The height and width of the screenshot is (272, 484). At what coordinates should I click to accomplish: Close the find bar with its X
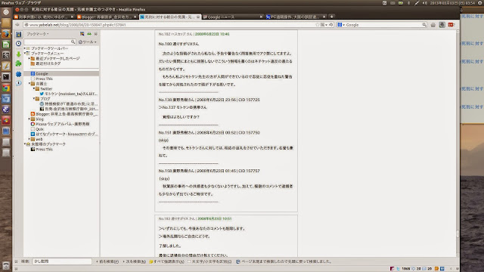click(17, 261)
